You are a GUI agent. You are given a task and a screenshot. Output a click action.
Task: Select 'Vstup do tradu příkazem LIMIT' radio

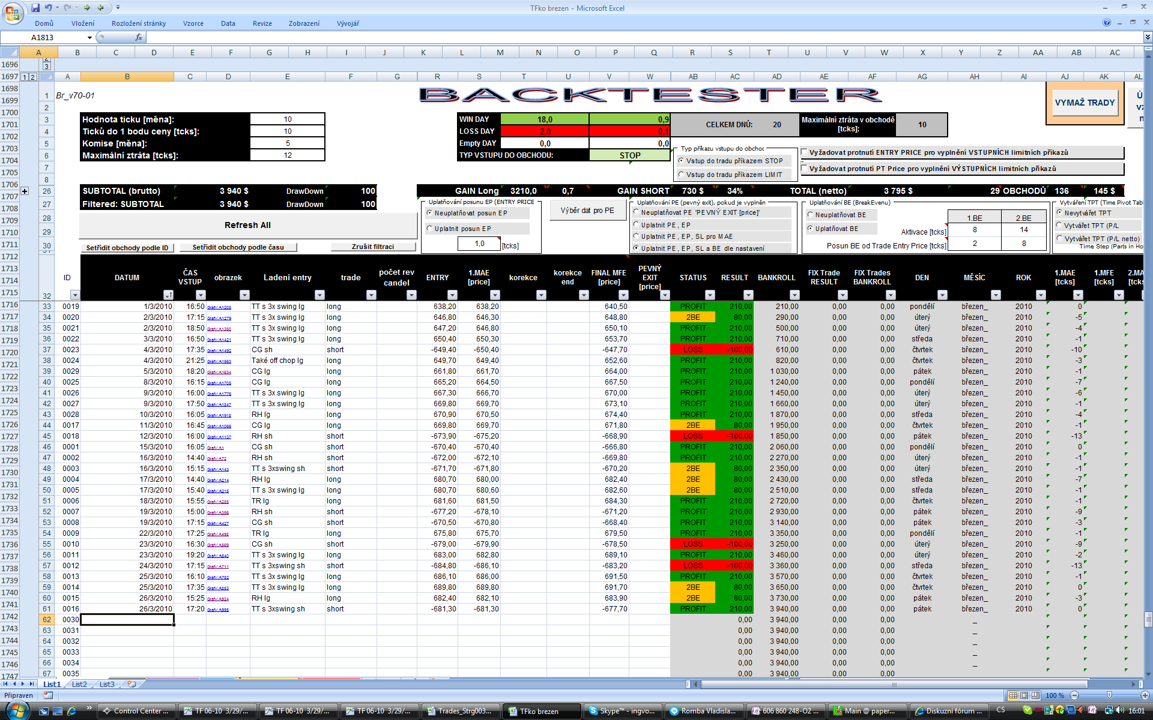pos(681,175)
